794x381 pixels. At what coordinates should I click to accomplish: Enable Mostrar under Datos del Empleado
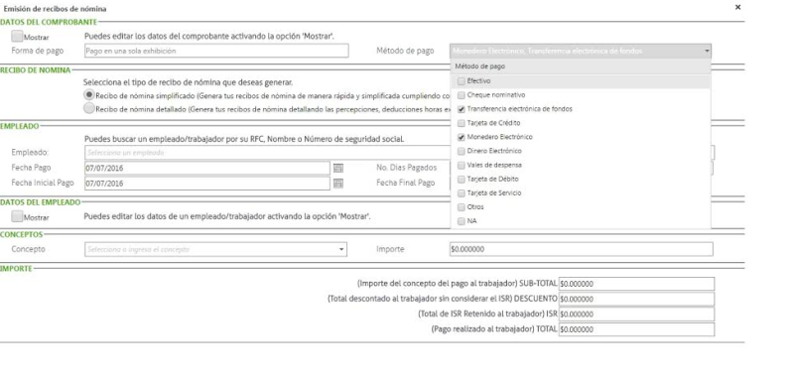pos(17,216)
